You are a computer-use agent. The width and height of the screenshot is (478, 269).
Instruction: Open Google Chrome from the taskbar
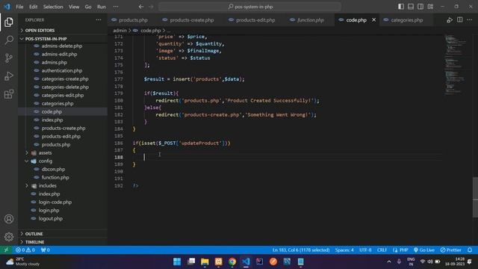[232, 262]
